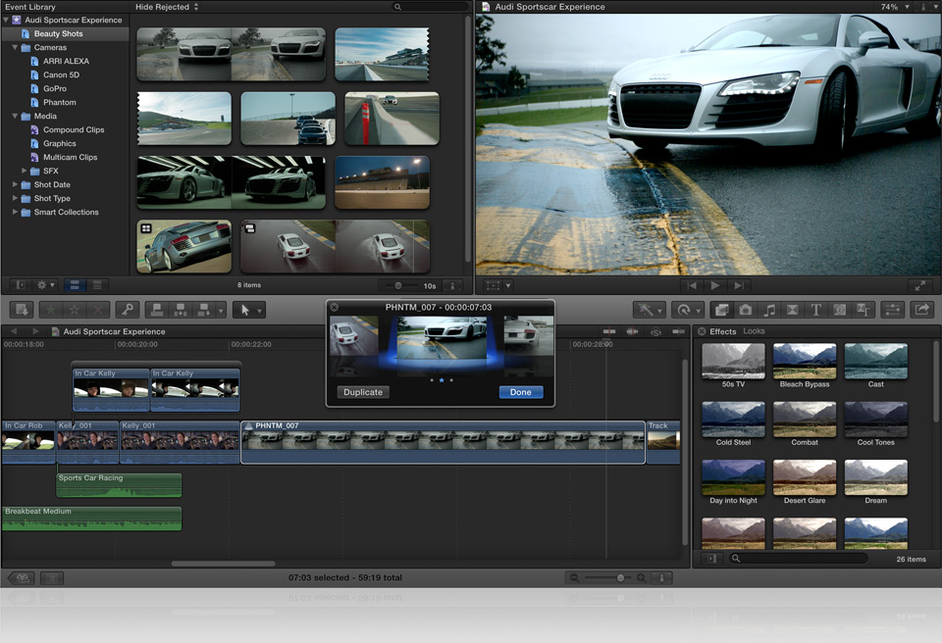Jump to next edit in viewer

click(x=739, y=286)
